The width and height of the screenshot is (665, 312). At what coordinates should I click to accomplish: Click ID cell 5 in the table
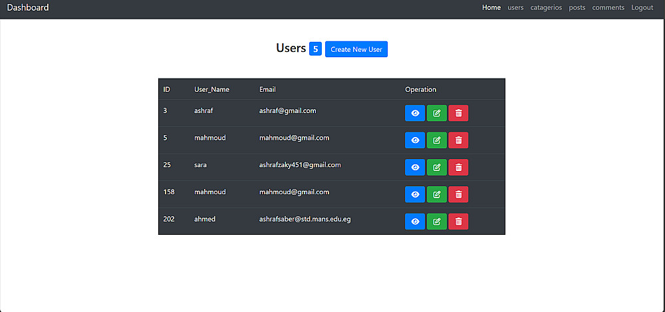[166, 138]
